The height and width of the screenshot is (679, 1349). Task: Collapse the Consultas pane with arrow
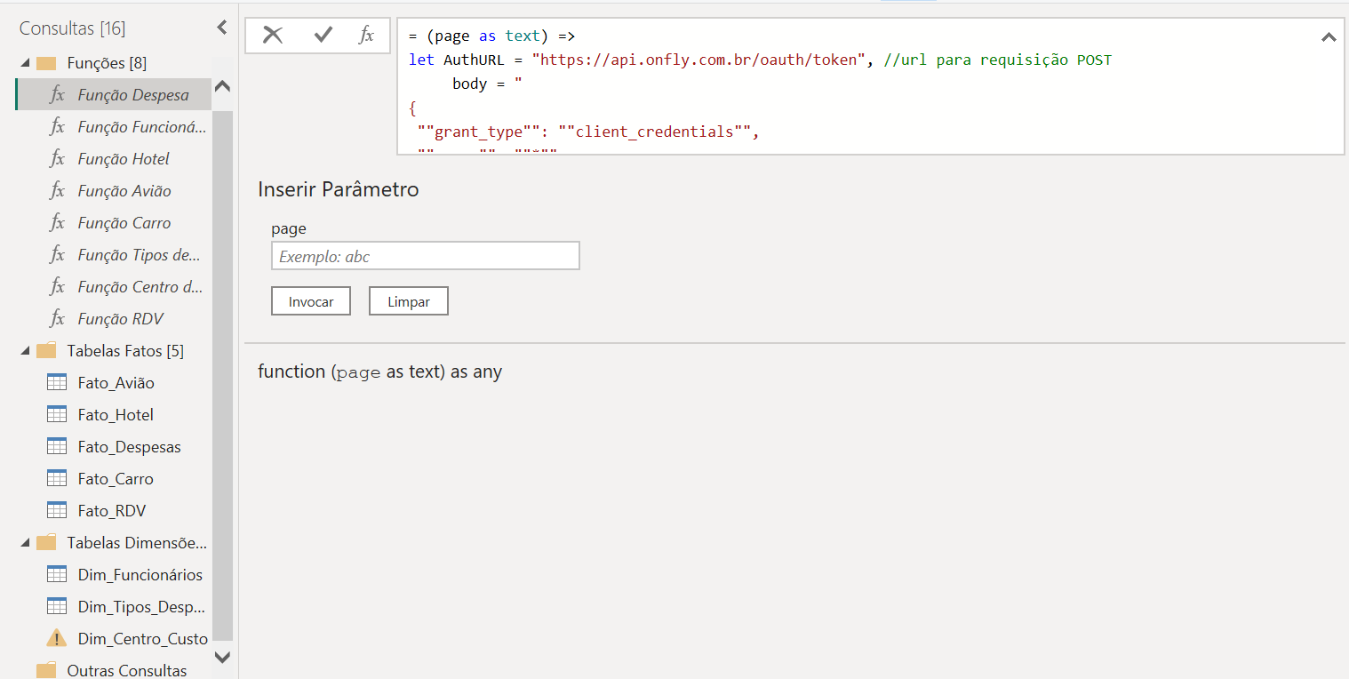point(222,28)
